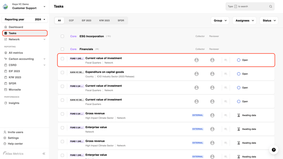Open the round help question-mark button
The height and width of the screenshot is (159, 283).
pyautogui.click(x=274, y=150)
